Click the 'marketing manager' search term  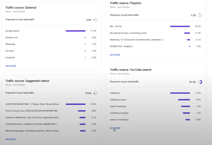click(119, 113)
